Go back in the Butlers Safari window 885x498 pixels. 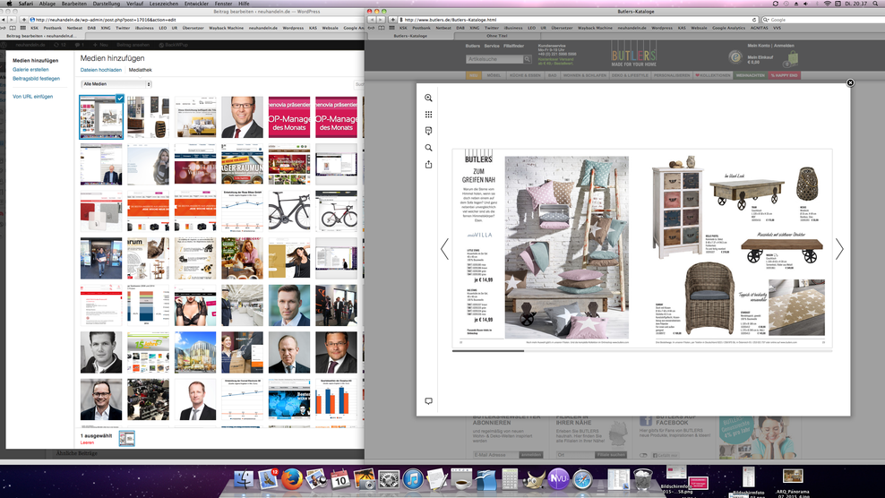[x=372, y=20]
